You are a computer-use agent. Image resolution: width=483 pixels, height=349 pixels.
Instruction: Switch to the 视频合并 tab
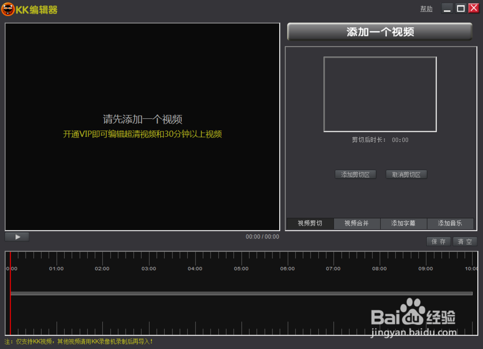(357, 223)
